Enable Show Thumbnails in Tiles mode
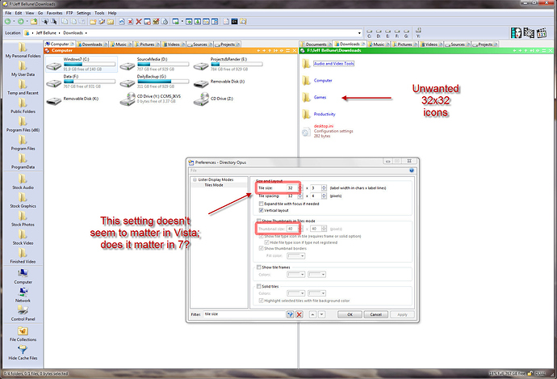The width and height of the screenshot is (557, 379). (x=259, y=221)
